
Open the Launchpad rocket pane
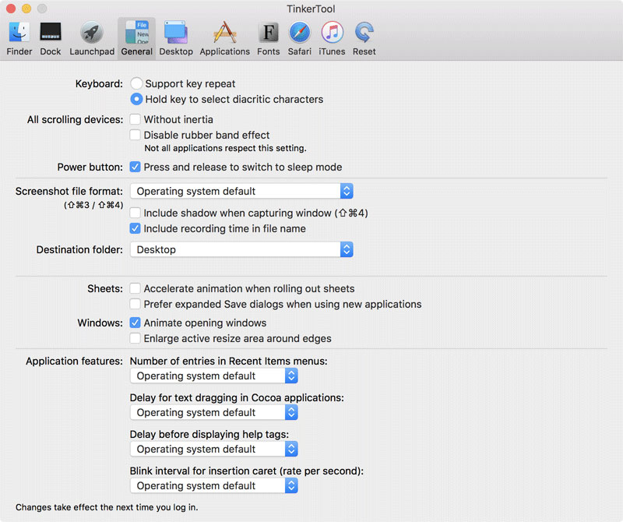[x=92, y=38]
